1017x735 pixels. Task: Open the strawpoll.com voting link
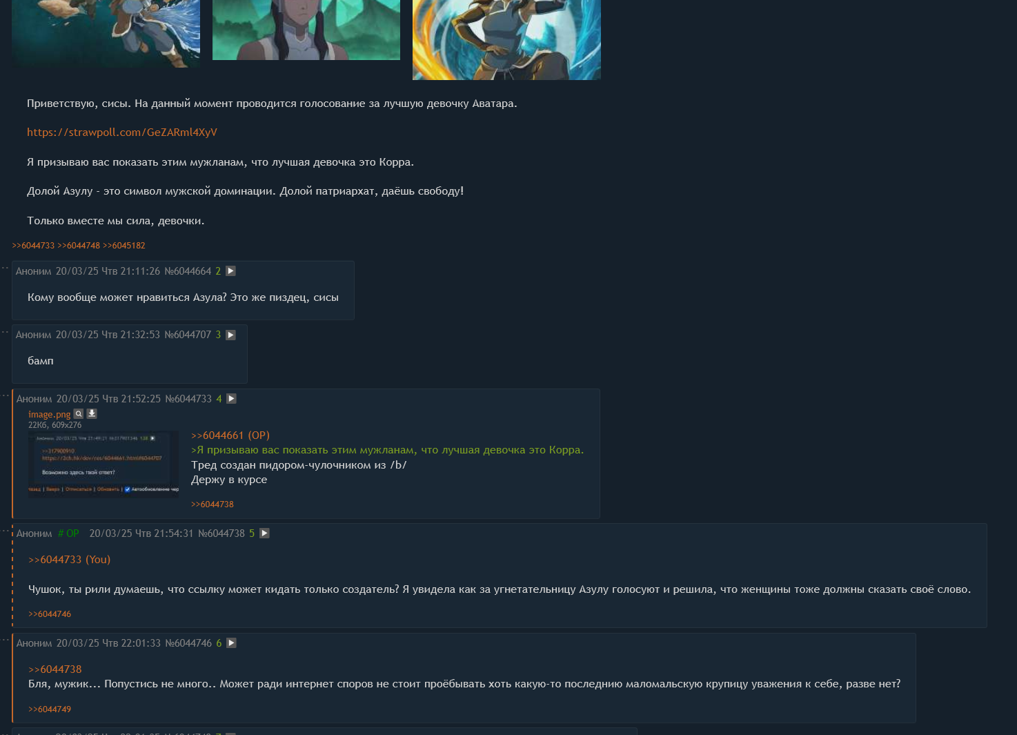coord(122,133)
